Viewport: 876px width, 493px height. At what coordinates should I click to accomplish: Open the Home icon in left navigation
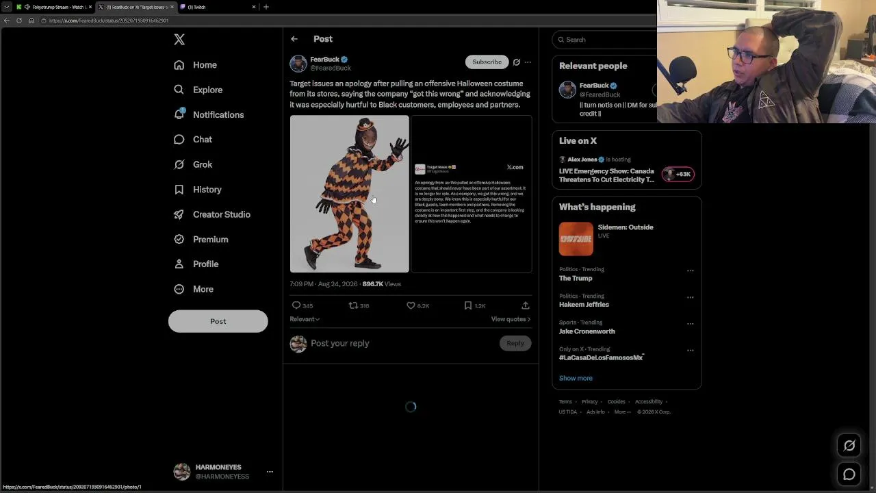click(179, 65)
